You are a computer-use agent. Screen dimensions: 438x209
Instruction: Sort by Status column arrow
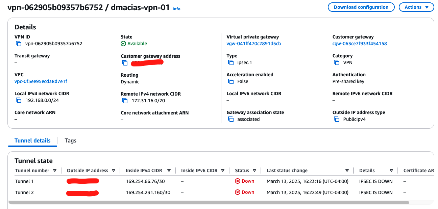tap(254, 171)
